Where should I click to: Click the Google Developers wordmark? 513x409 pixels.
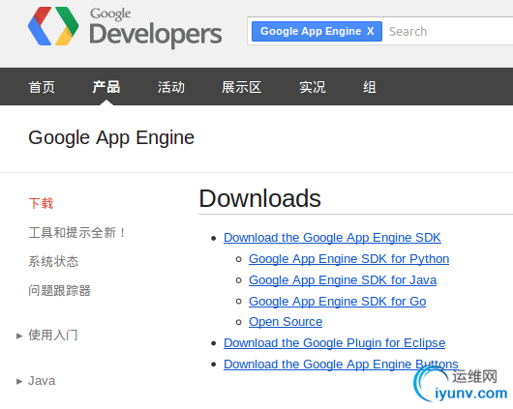pyautogui.click(x=156, y=27)
